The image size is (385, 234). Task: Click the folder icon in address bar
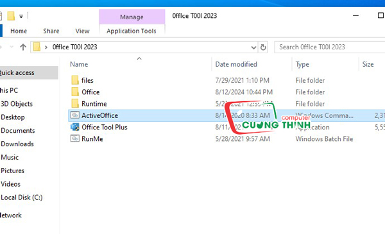pos(37,47)
